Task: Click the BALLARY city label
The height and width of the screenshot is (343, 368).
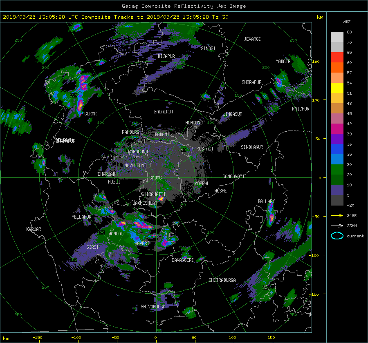Action: tap(266, 201)
